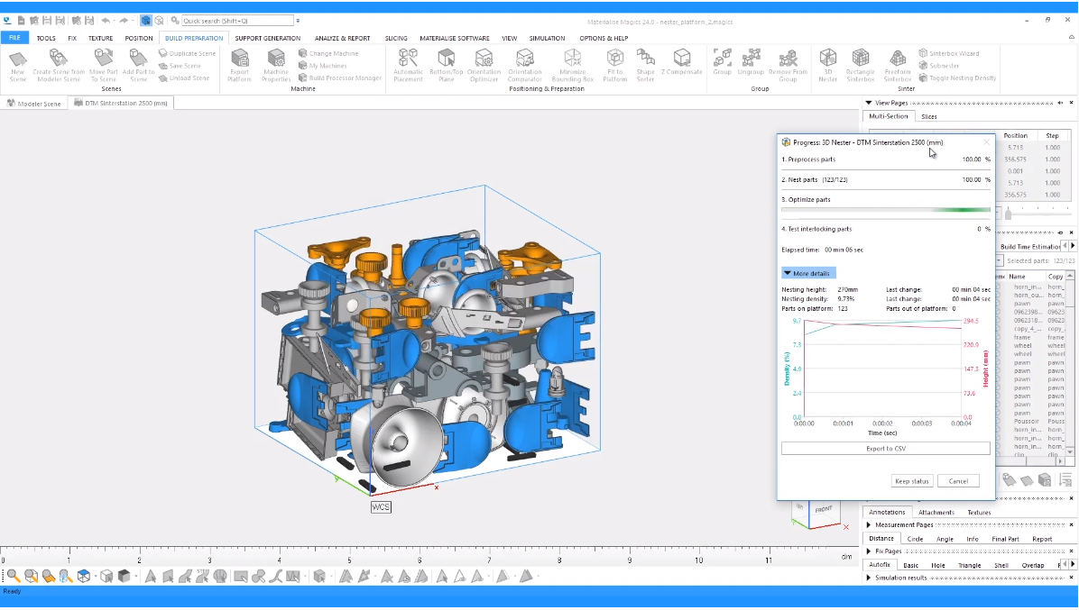
Task: Expand the Measurement Pages panel
Action: pyautogui.click(x=869, y=525)
